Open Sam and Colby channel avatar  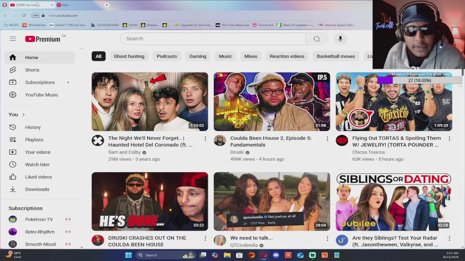(x=98, y=141)
